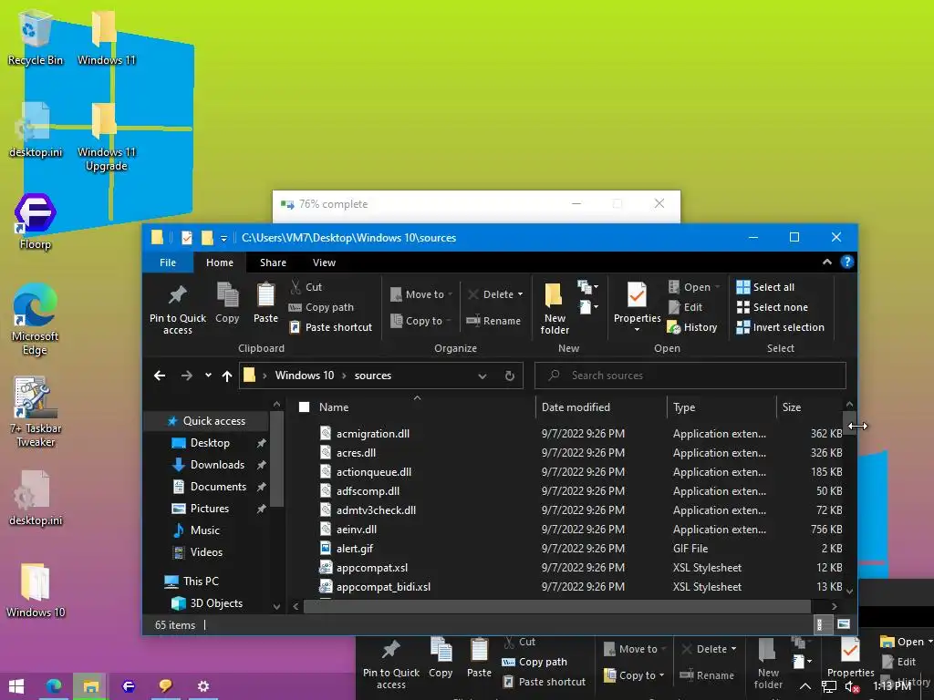Open the Settings gear on the taskbar

203,686
